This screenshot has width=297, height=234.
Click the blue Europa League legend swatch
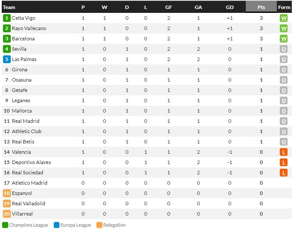57,225
